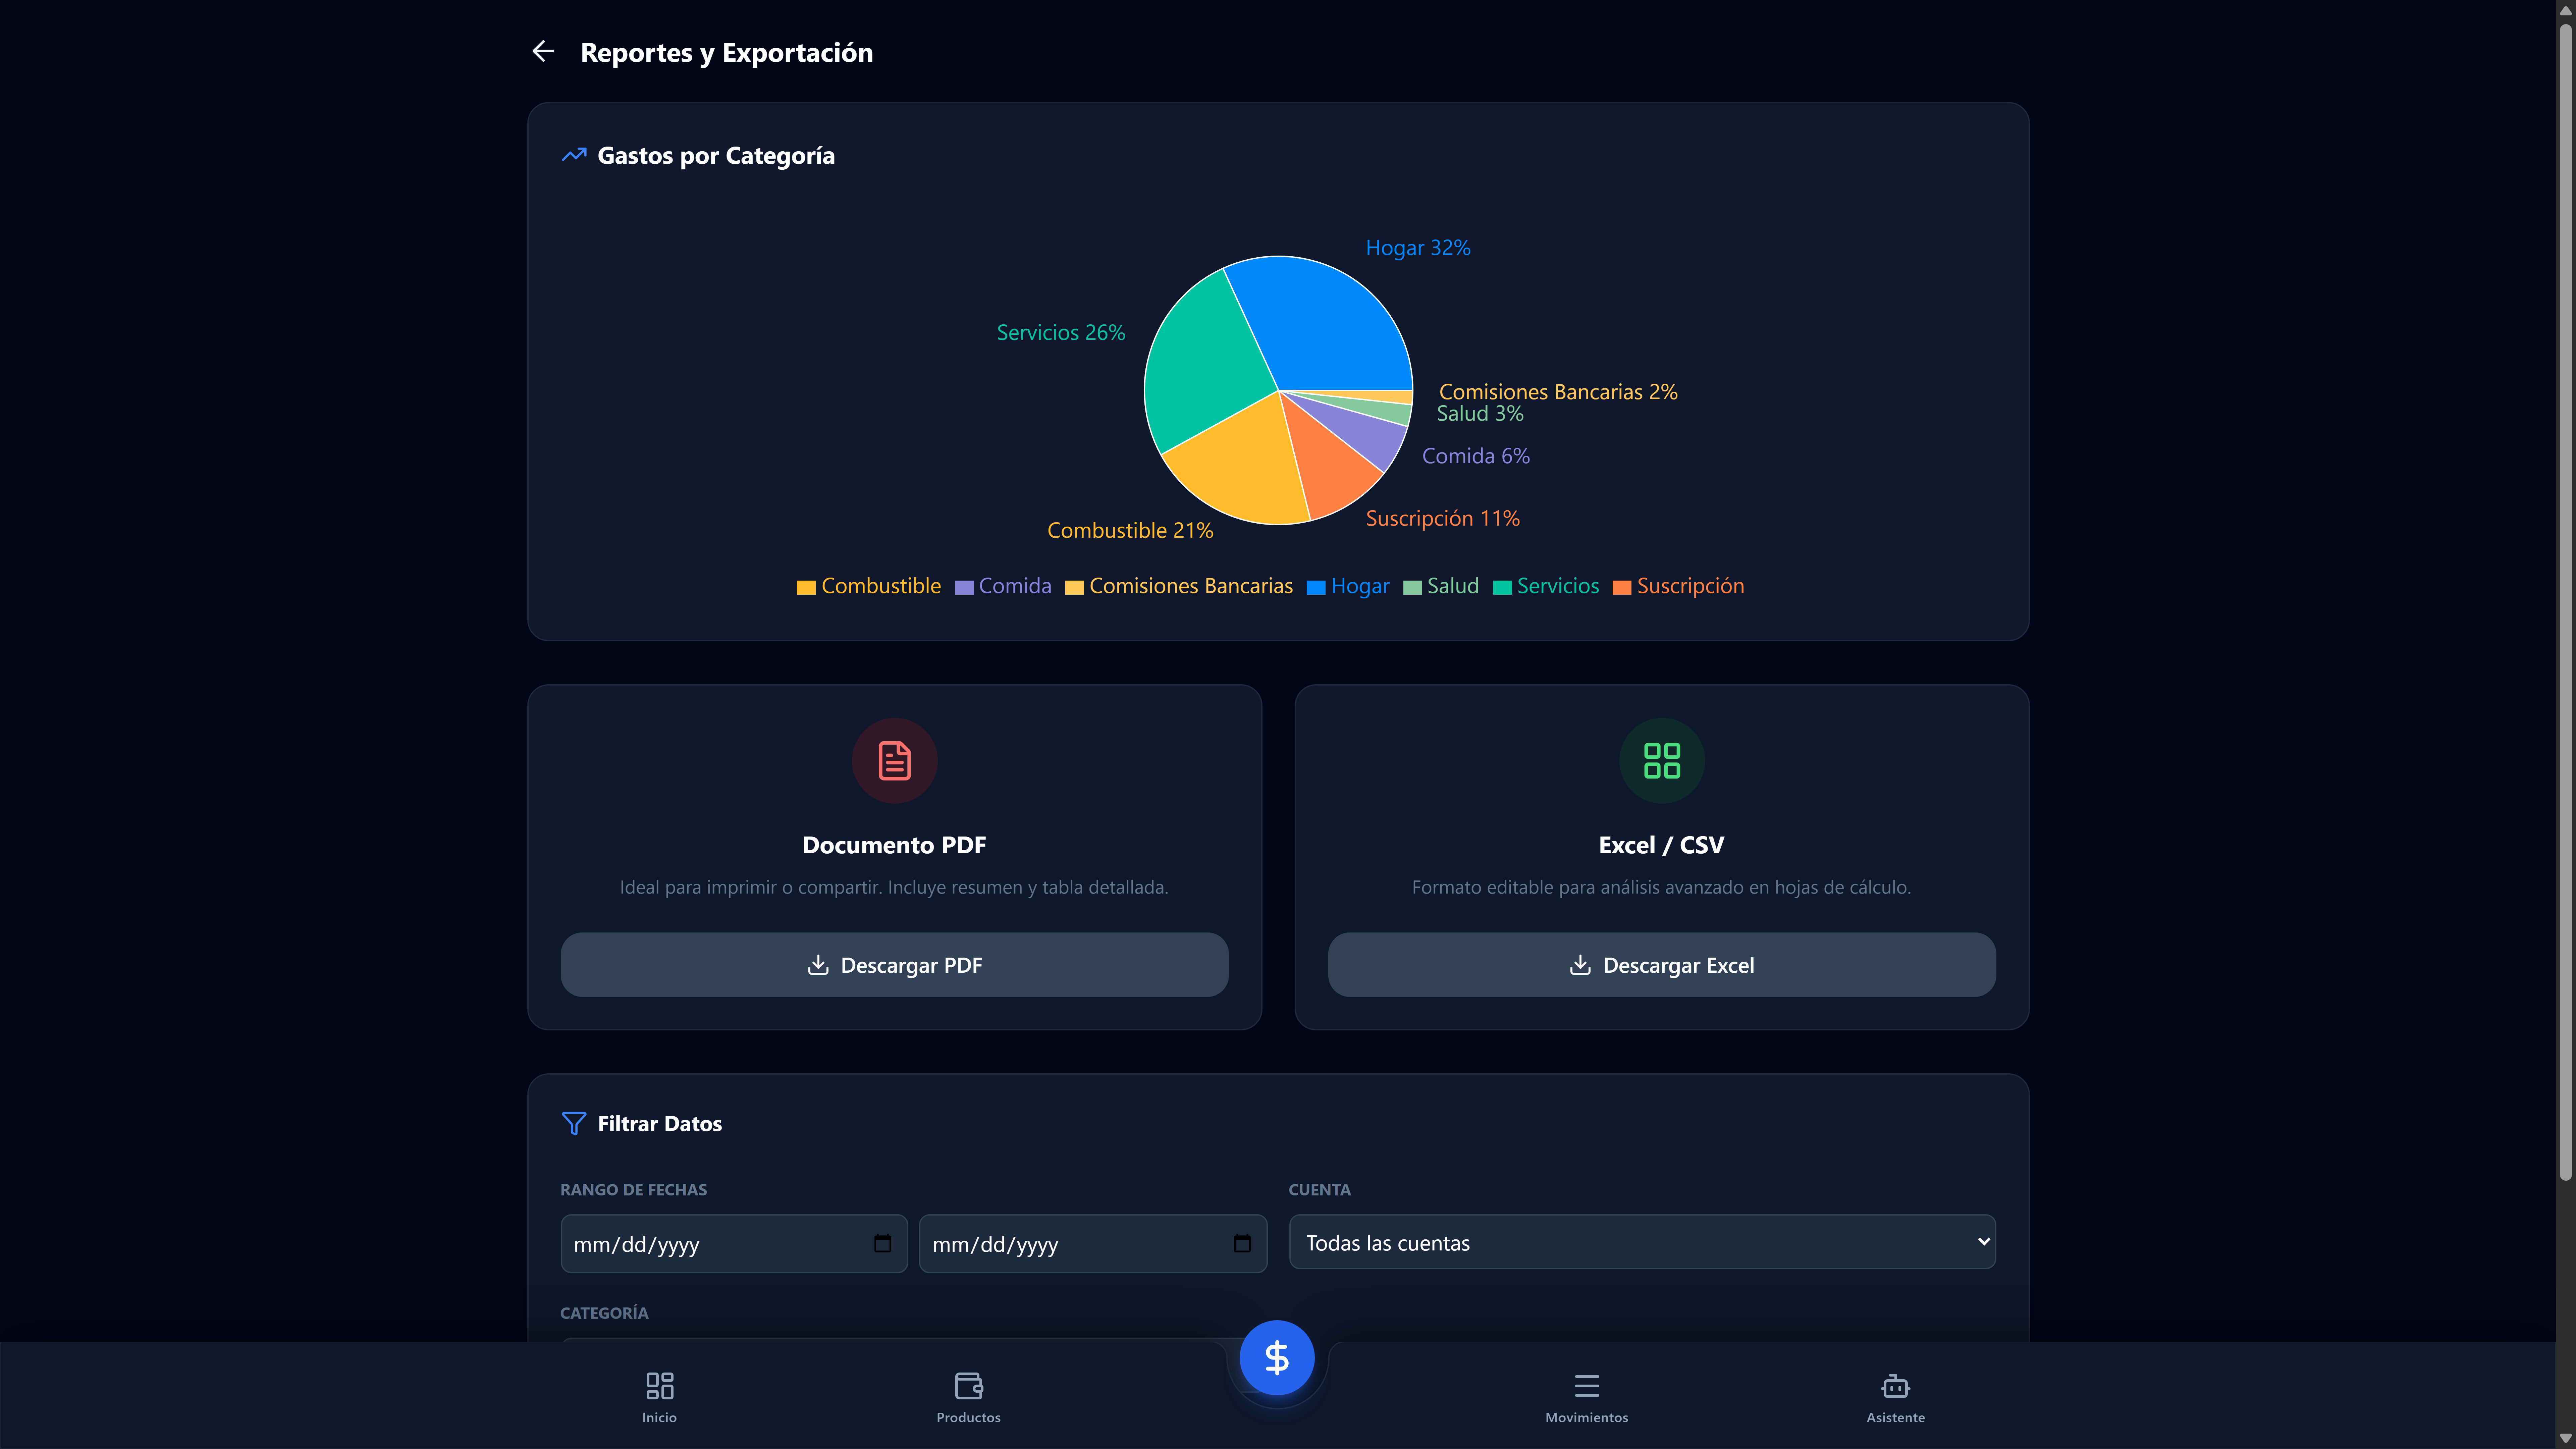
Task: Click the green Excel grid icon
Action: tap(1661, 761)
